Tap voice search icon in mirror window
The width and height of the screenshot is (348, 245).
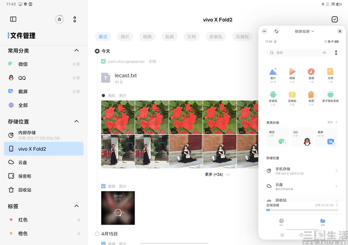(x=324, y=53)
